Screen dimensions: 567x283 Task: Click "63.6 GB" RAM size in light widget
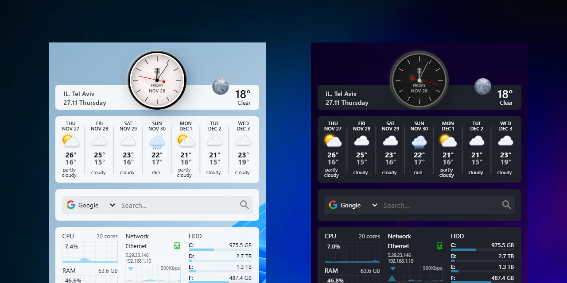tap(108, 271)
